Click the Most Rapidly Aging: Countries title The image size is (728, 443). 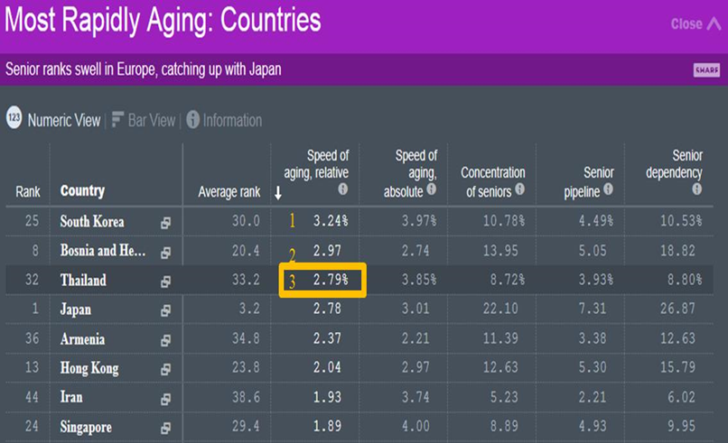(x=163, y=20)
